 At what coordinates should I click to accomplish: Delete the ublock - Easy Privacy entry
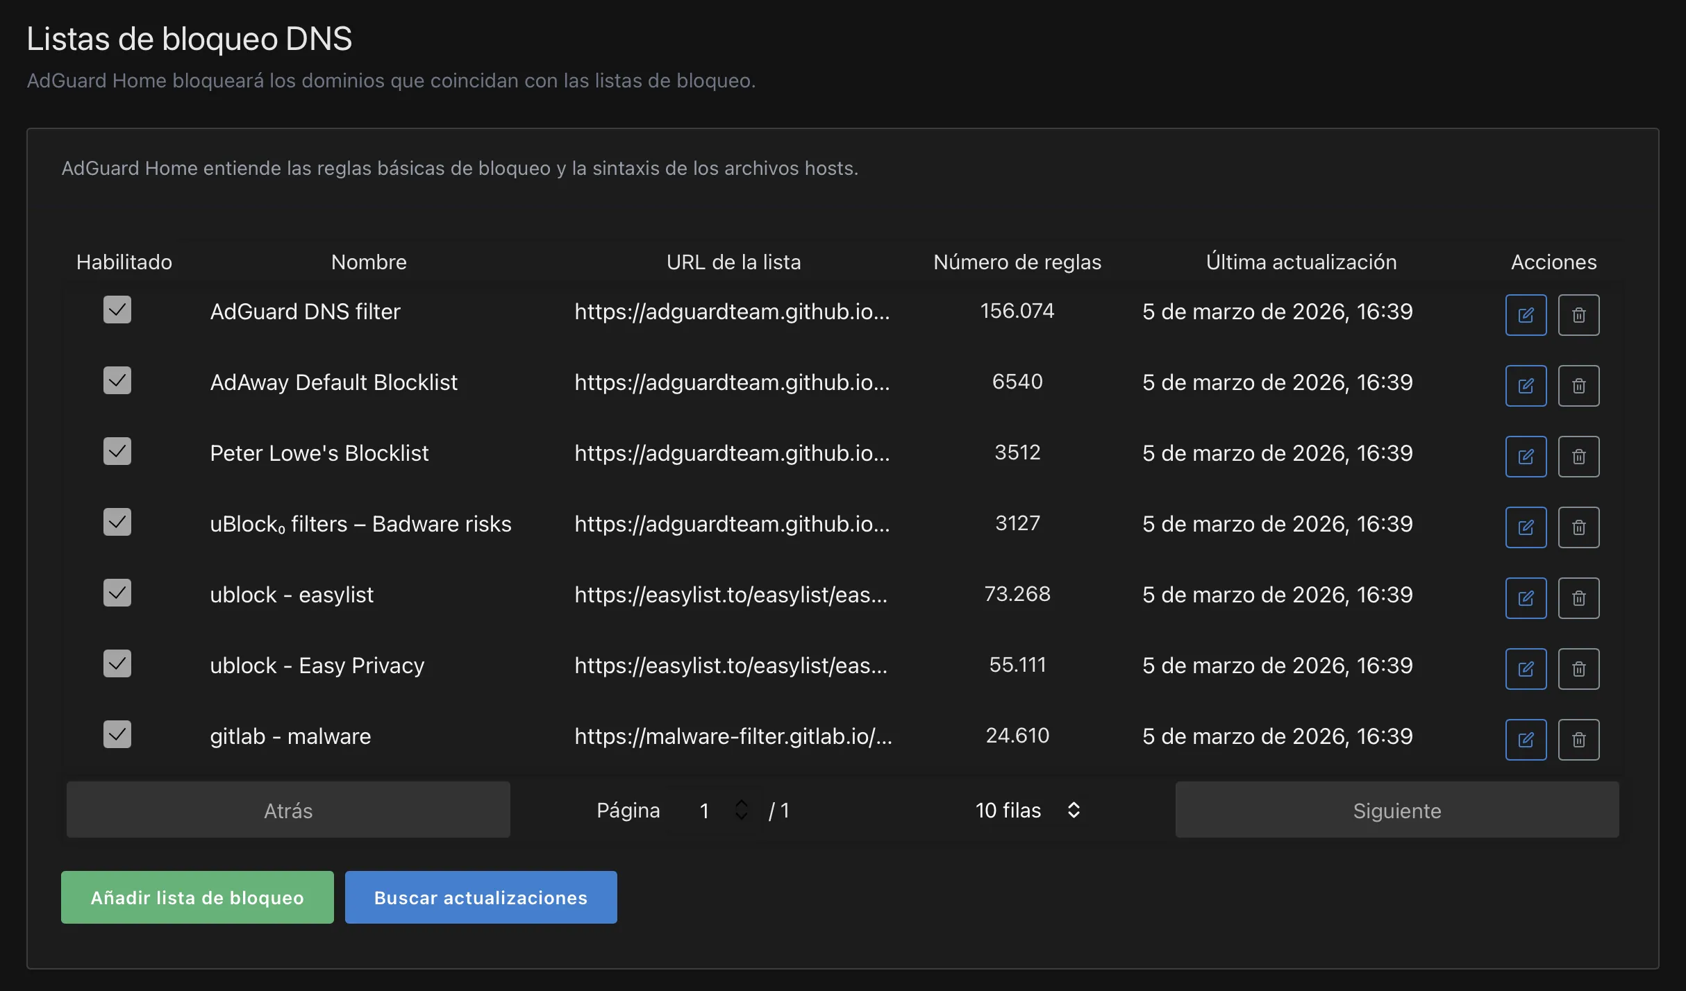[x=1578, y=669]
